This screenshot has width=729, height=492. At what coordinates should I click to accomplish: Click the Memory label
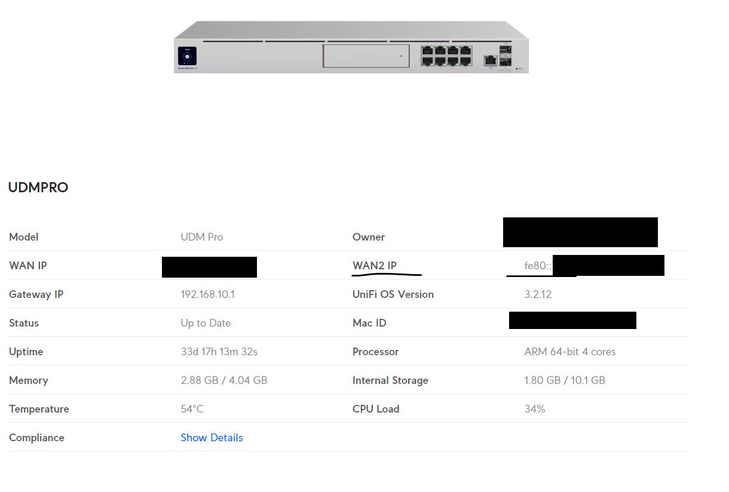click(29, 380)
